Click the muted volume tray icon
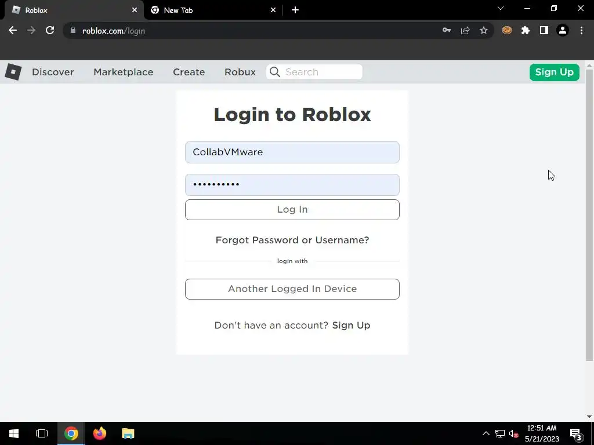 (514, 433)
